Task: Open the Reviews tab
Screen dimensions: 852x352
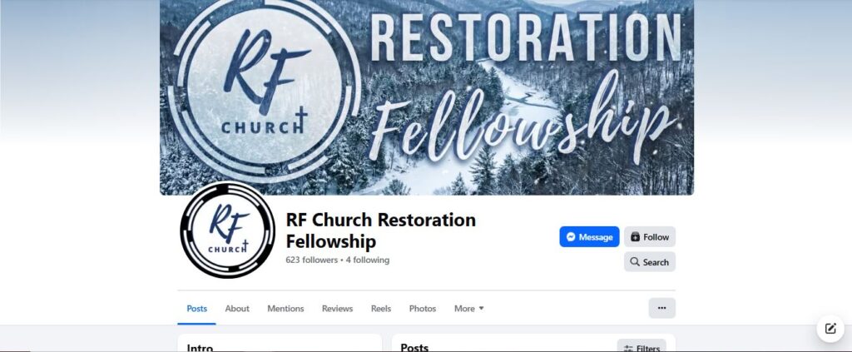Action: click(x=338, y=309)
